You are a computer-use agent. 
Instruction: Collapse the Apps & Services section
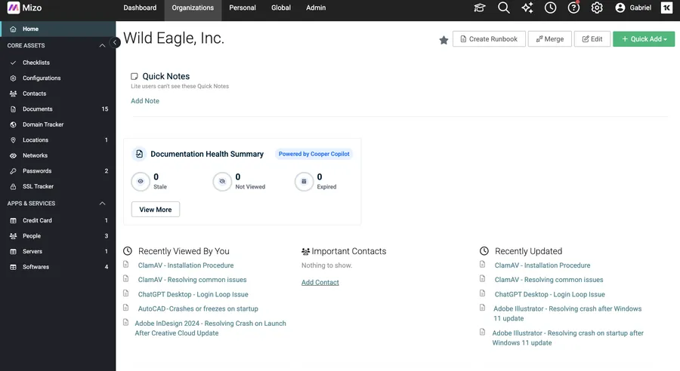[x=102, y=204]
